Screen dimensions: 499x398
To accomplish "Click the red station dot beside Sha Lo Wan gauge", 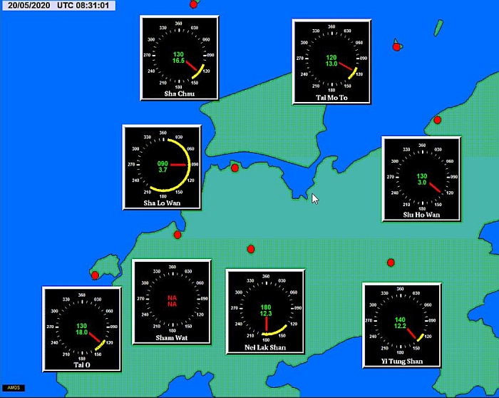I will click(x=235, y=168).
